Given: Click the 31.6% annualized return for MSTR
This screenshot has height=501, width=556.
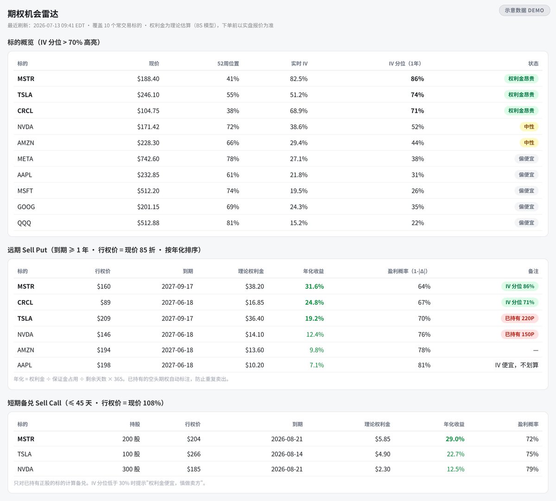Looking at the screenshot, I should (x=314, y=286).
